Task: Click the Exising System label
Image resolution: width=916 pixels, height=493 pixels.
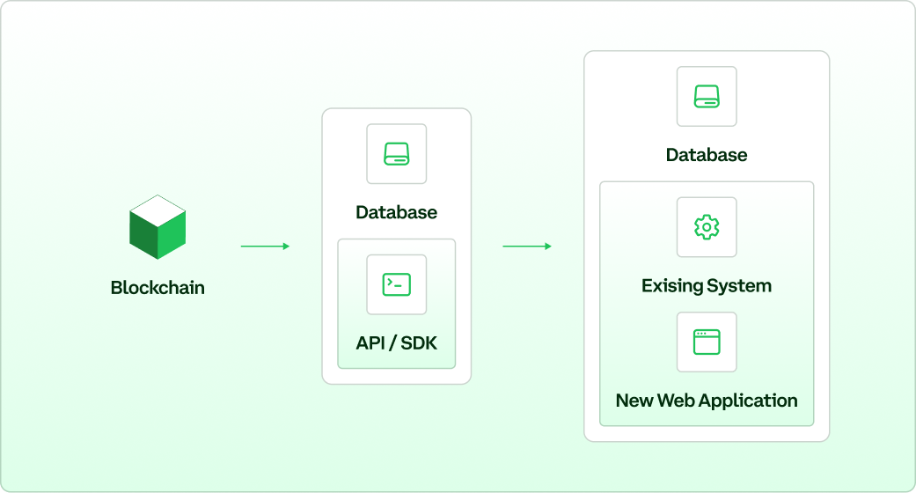Action: (x=707, y=285)
